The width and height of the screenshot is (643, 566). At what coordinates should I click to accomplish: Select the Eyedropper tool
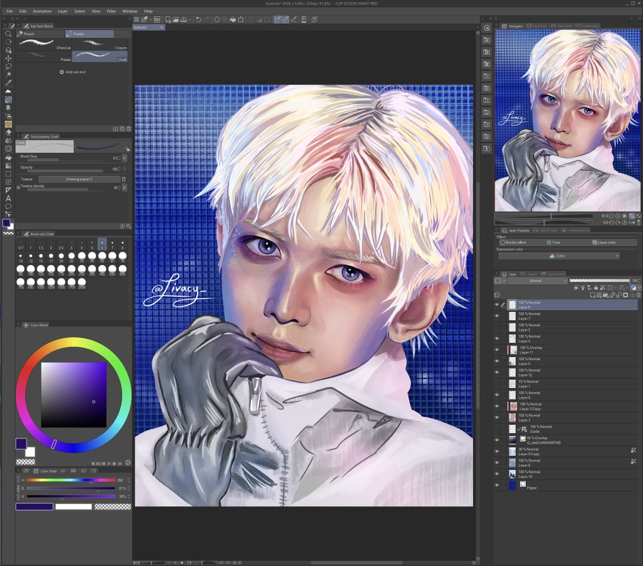[x=8, y=83]
